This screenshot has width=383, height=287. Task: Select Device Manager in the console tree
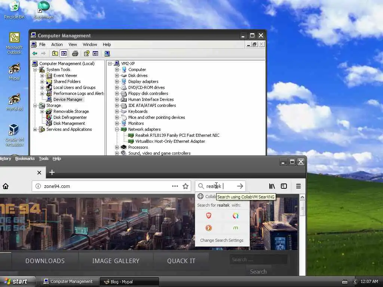pyautogui.click(x=68, y=99)
